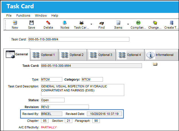Switch to the Optional 2 tab
This screenshot has width=179, height=131.
(x=73, y=55)
